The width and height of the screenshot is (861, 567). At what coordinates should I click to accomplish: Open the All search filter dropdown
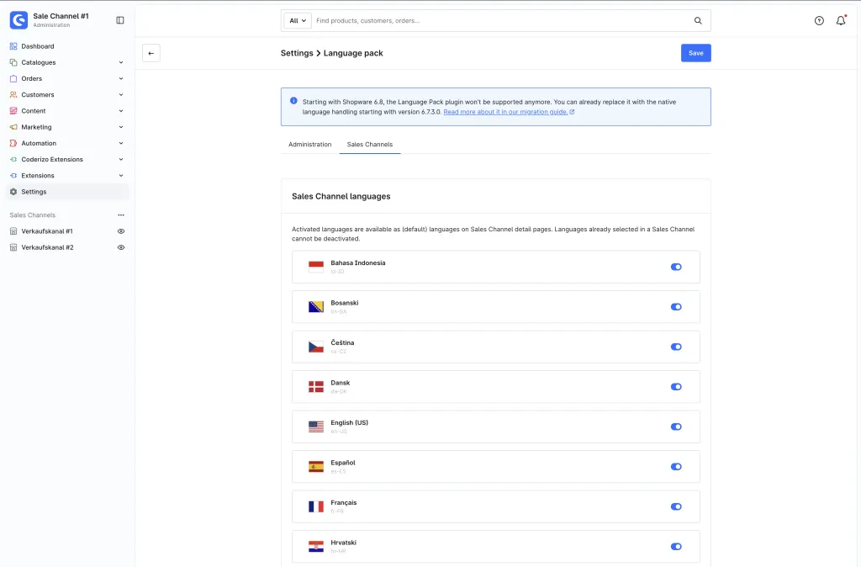click(298, 21)
